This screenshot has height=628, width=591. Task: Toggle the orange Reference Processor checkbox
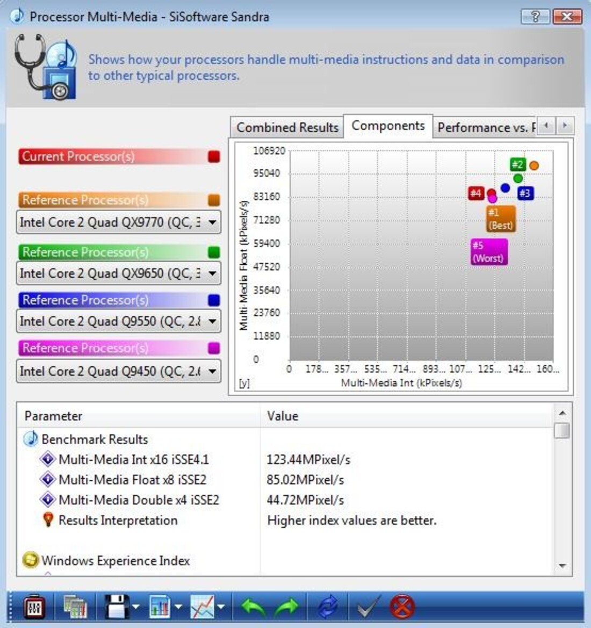point(214,200)
